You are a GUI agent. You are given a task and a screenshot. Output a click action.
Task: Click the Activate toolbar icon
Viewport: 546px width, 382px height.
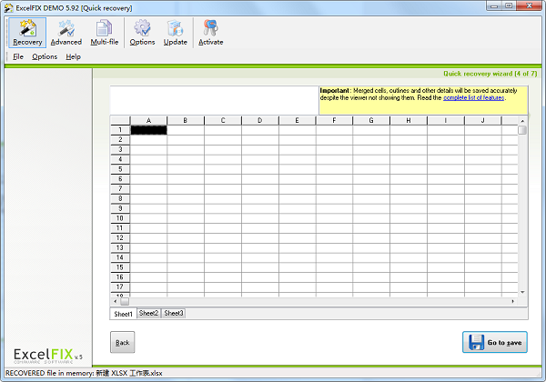tap(210, 32)
